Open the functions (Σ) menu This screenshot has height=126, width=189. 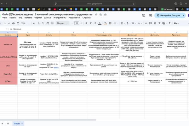tap(170, 23)
